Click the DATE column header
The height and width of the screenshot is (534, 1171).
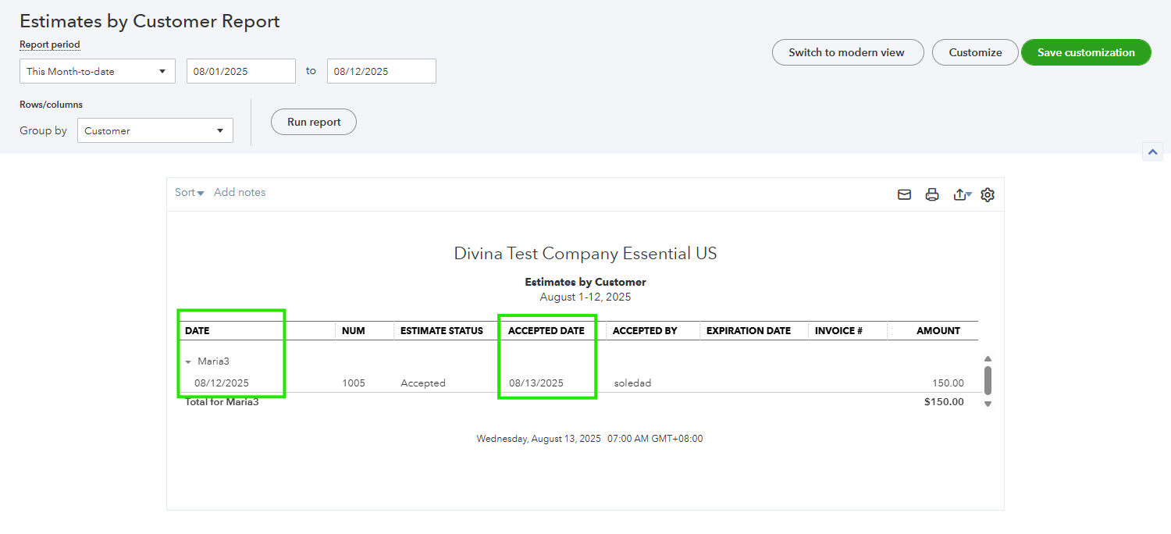198,331
